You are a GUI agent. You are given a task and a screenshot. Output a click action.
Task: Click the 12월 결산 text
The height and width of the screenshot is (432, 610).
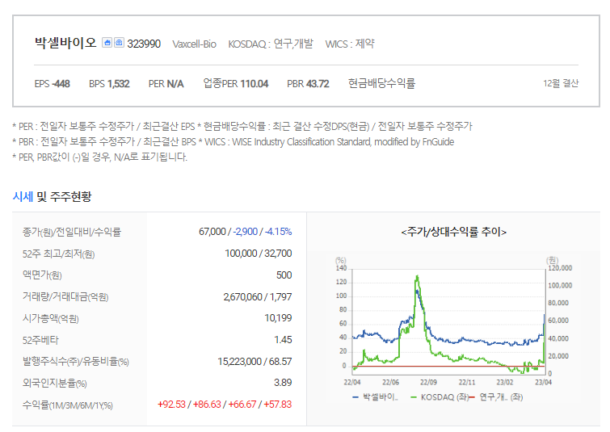click(x=561, y=83)
